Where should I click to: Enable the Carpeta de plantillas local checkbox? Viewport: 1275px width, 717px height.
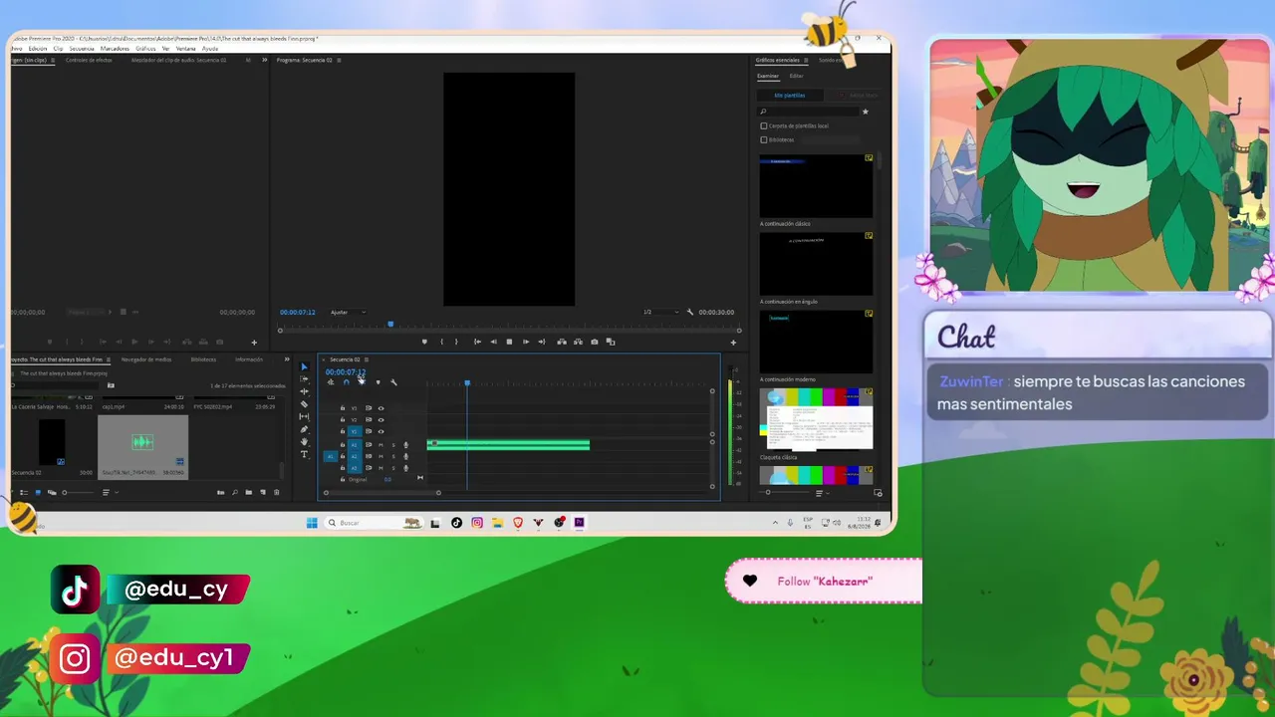[764, 125]
